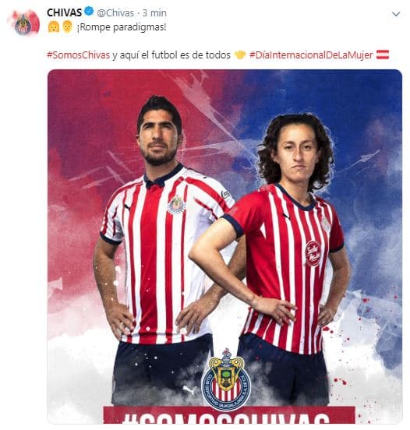Click the red and white flag emoji
Screen dimensions: 410x430
click(383, 55)
